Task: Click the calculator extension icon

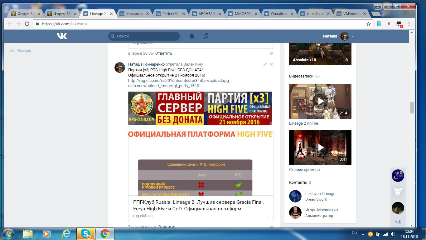Action: (379, 24)
